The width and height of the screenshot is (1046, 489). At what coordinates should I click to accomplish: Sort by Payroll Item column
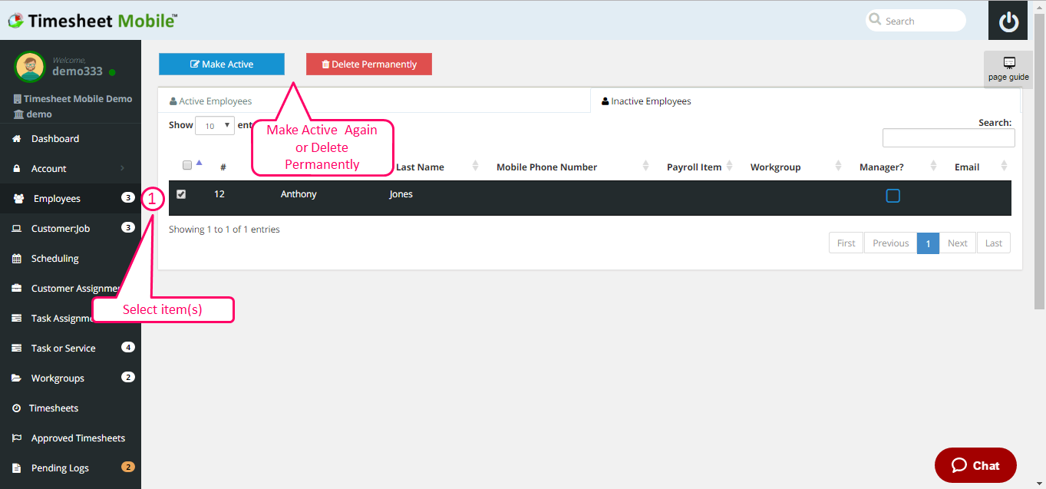[x=695, y=167]
